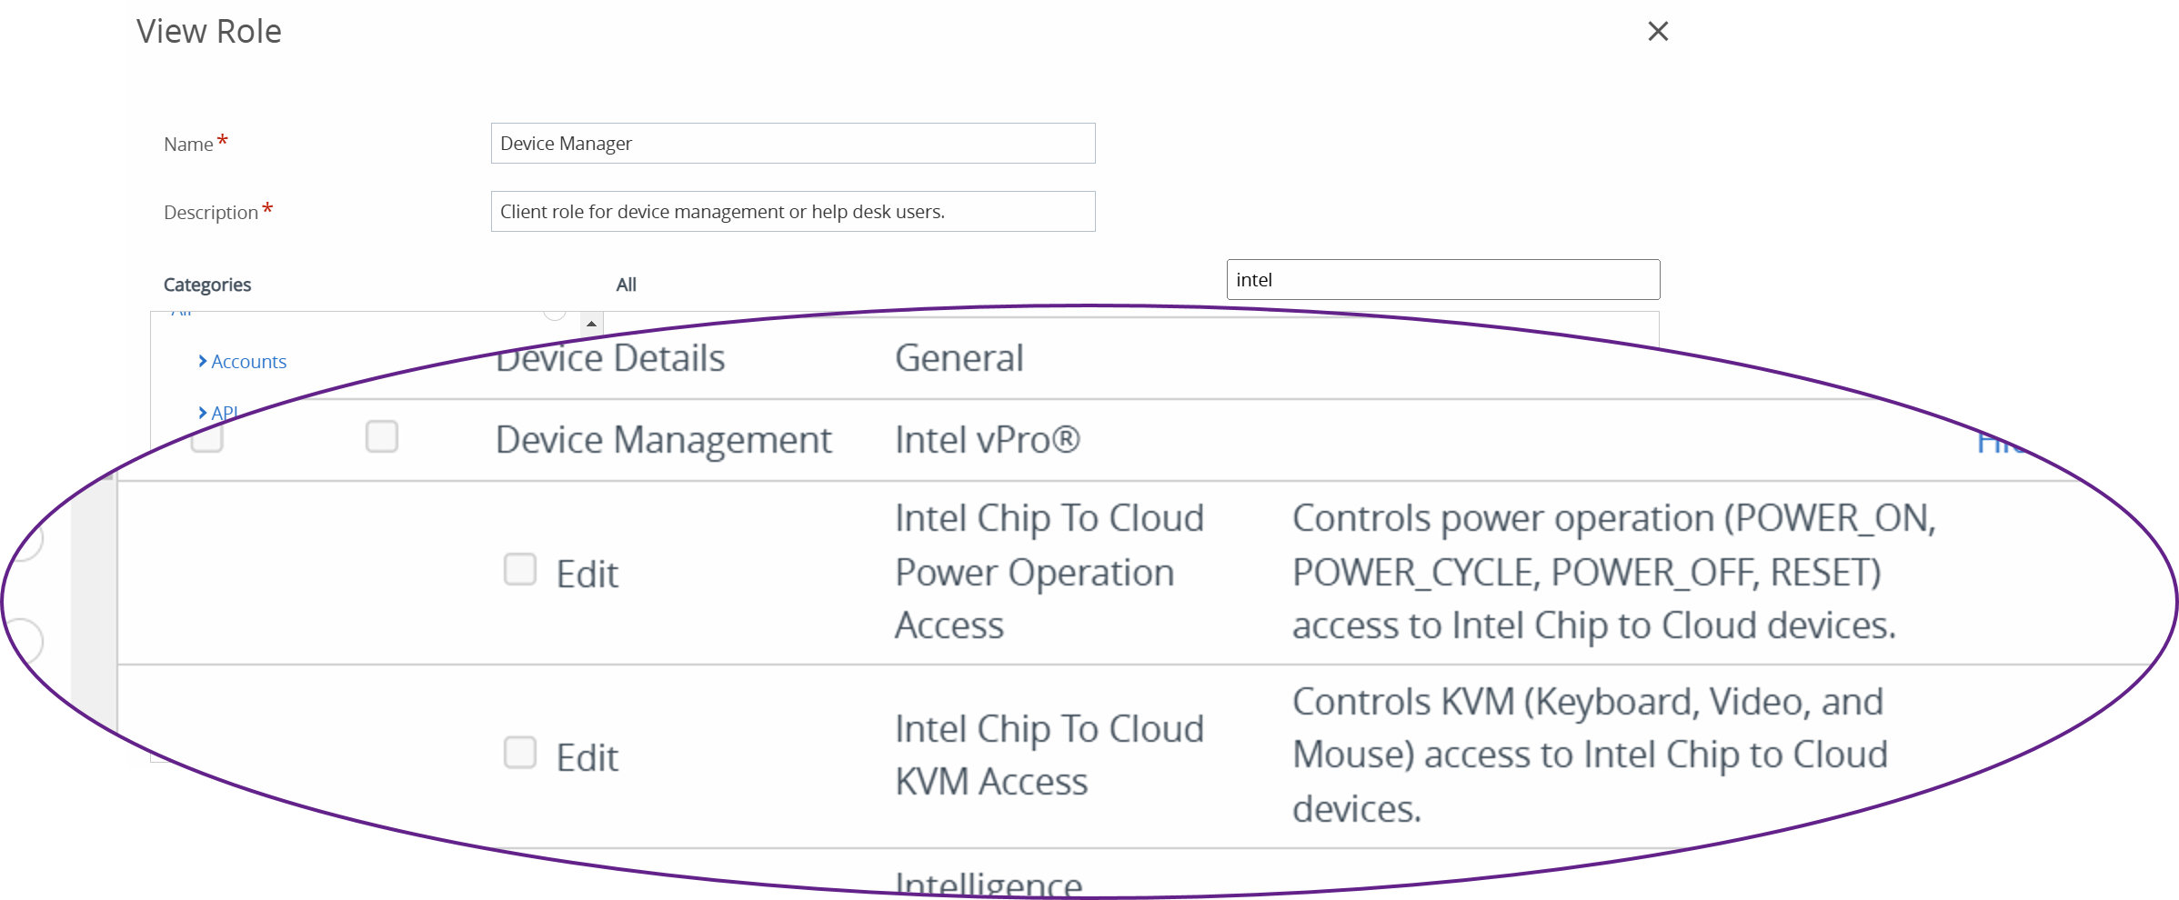
Task: Select the Device Details General row
Action: [x=959, y=359]
